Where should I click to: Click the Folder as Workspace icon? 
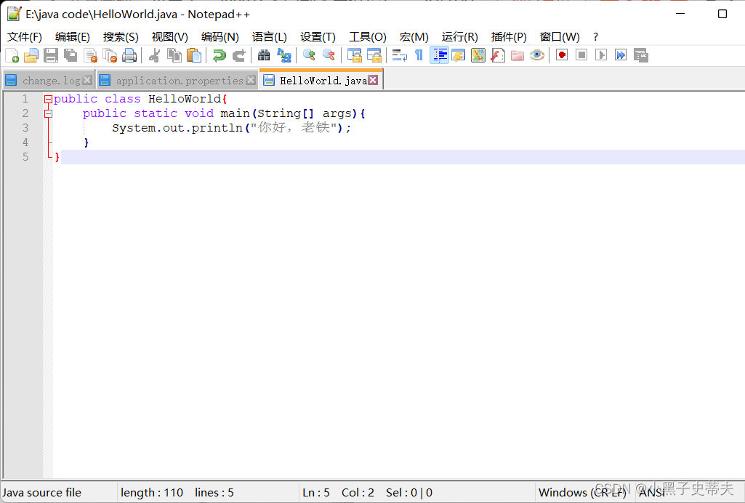point(518,55)
